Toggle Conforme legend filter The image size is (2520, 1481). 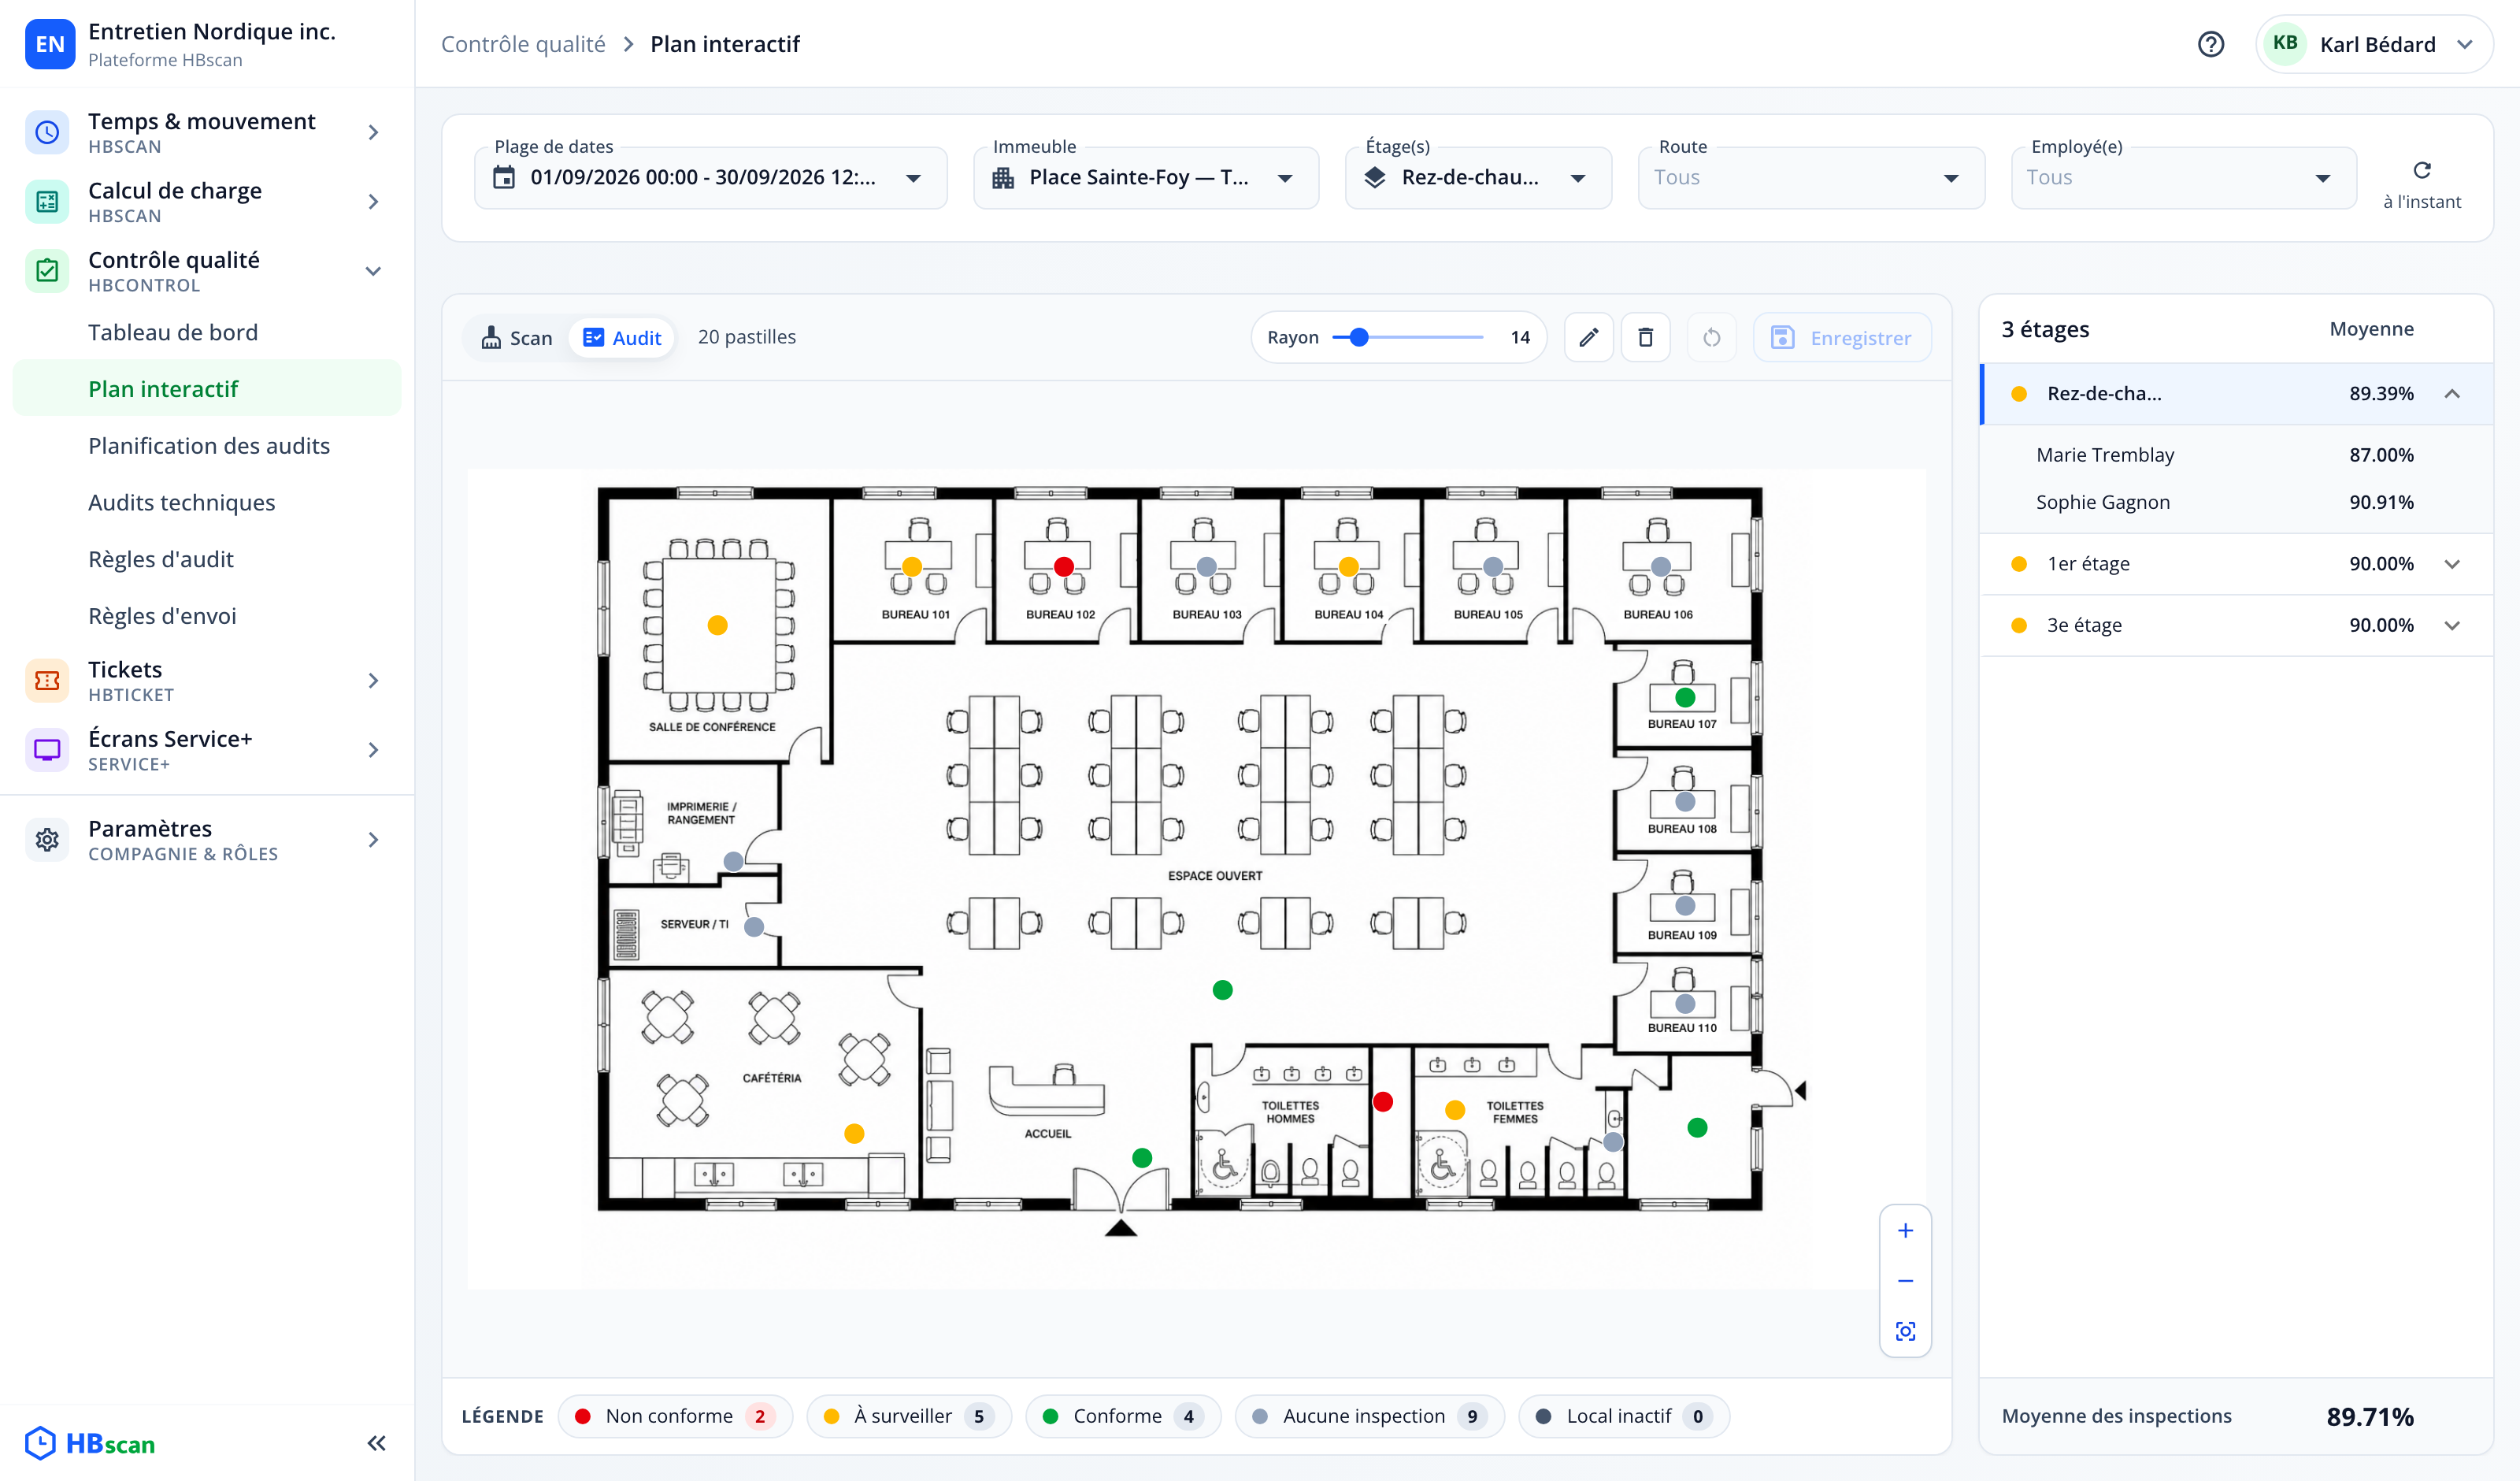(1123, 1416)
